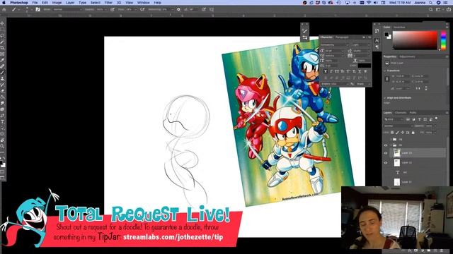Switch to the Paths tab
The height and width of the screenshot is (254, 453).
tap(413, 113)
